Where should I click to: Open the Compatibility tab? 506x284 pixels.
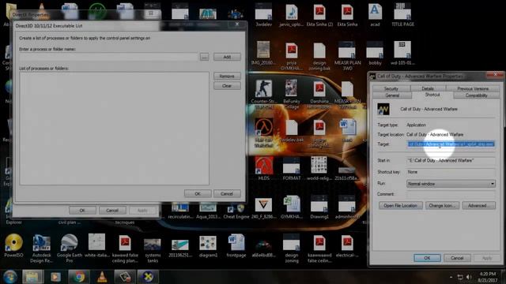click(x=476, y=95)
